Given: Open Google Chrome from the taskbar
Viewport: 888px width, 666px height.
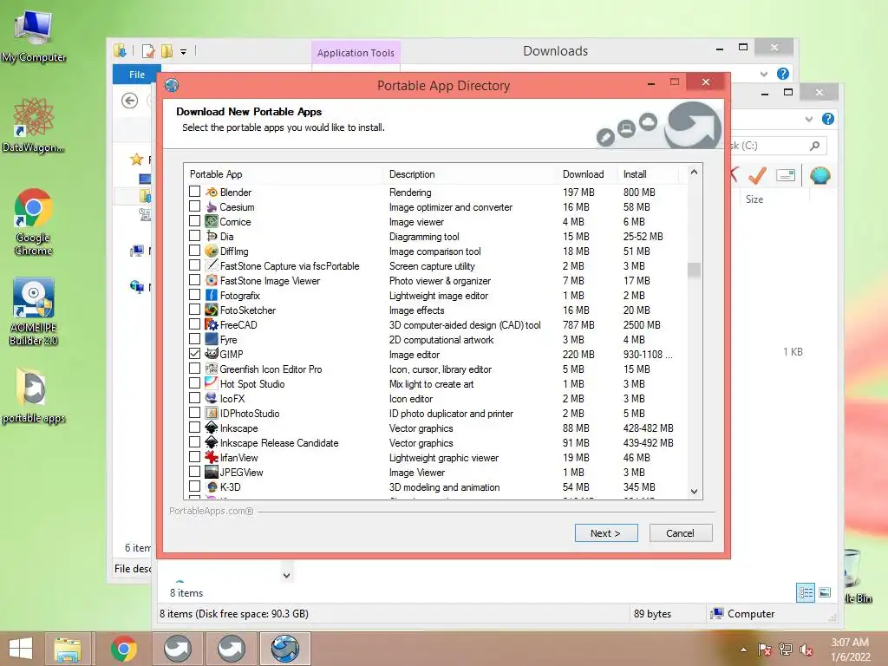Looking at the screenshot, I should pyautogui.click(x=123, y=649).
